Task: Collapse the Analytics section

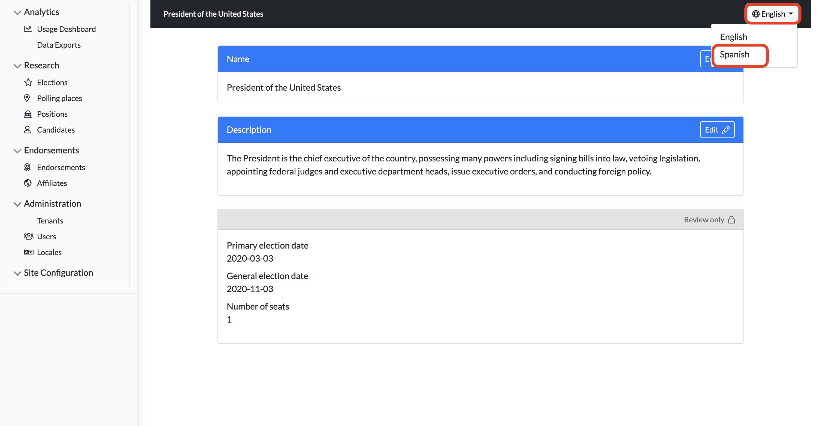Action: (17, 13)
